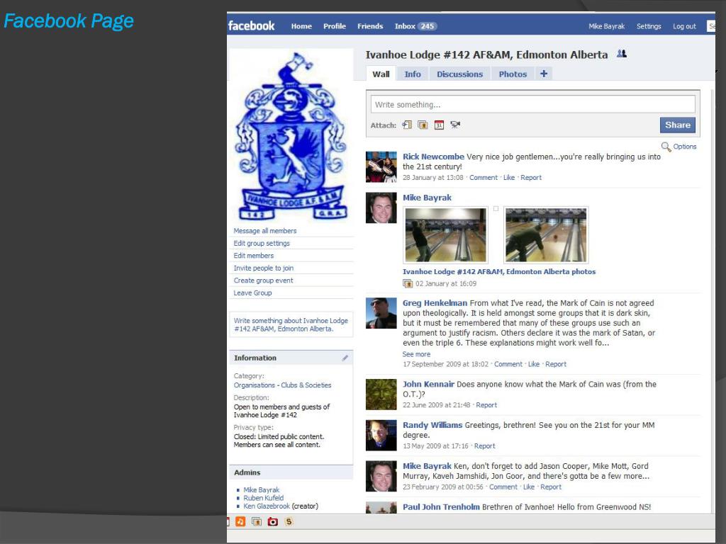Screen dimensions: 726x544
Task: Click the search box in the top bar
Action: point(710,26)
